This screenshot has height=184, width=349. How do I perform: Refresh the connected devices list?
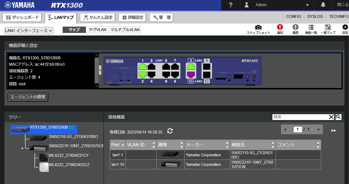pyautogui.click(x=170, y=131)
